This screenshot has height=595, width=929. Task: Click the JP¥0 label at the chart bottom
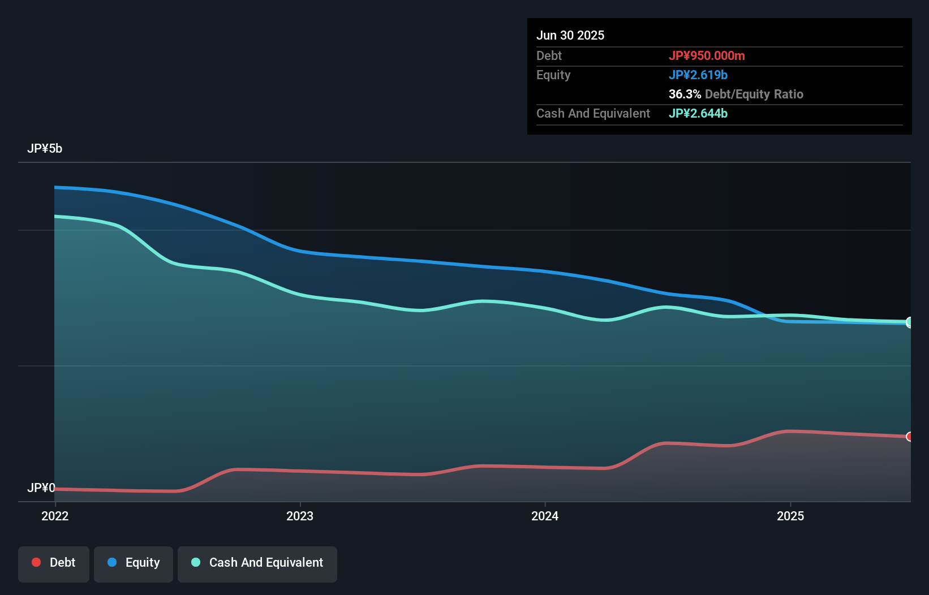point(41,488)
